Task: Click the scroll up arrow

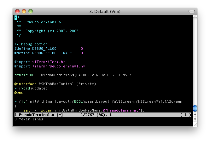Action: 195,114
